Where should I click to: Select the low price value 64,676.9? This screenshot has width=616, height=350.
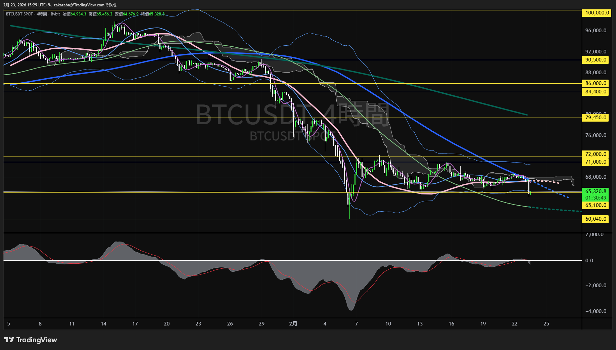[131, 14]
